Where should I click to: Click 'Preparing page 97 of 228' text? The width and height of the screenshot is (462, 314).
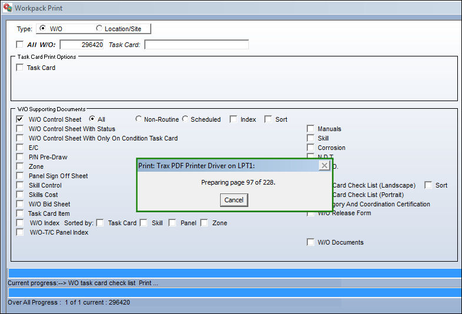(238, 182)
